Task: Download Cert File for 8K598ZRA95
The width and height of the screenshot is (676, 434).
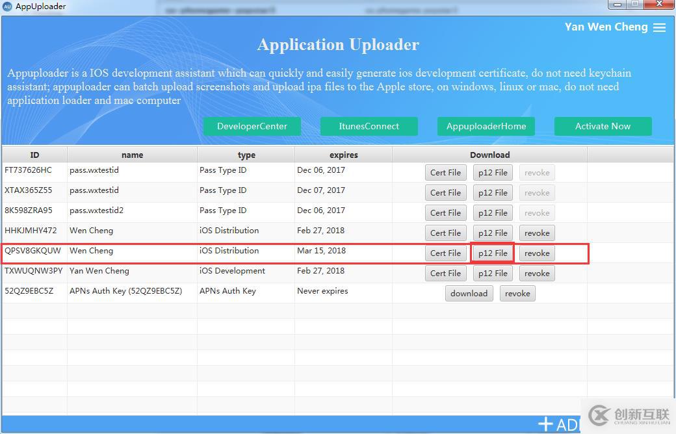Action: click(x=445, y=213)
